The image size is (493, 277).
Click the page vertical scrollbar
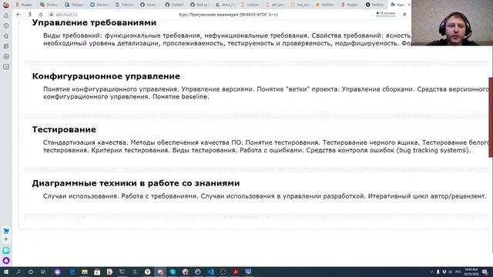point(491,118)
